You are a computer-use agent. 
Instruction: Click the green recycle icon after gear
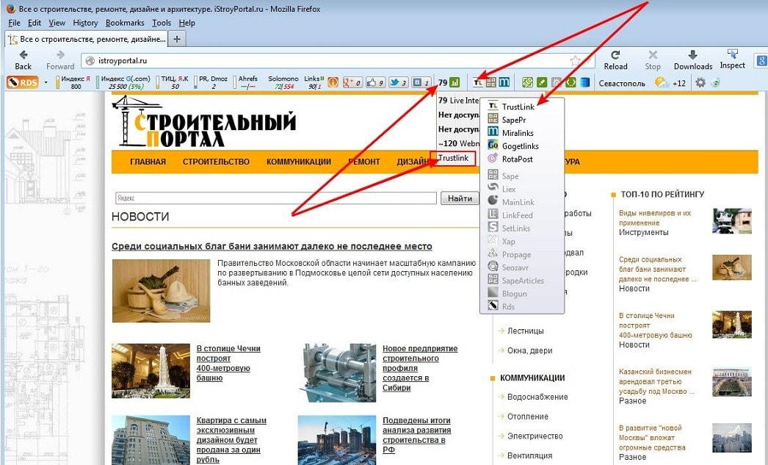[x=716, y=82]
